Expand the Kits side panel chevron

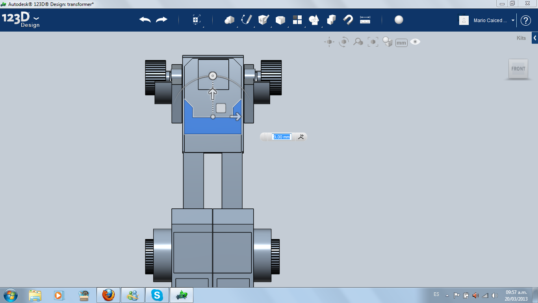(535, 38)
